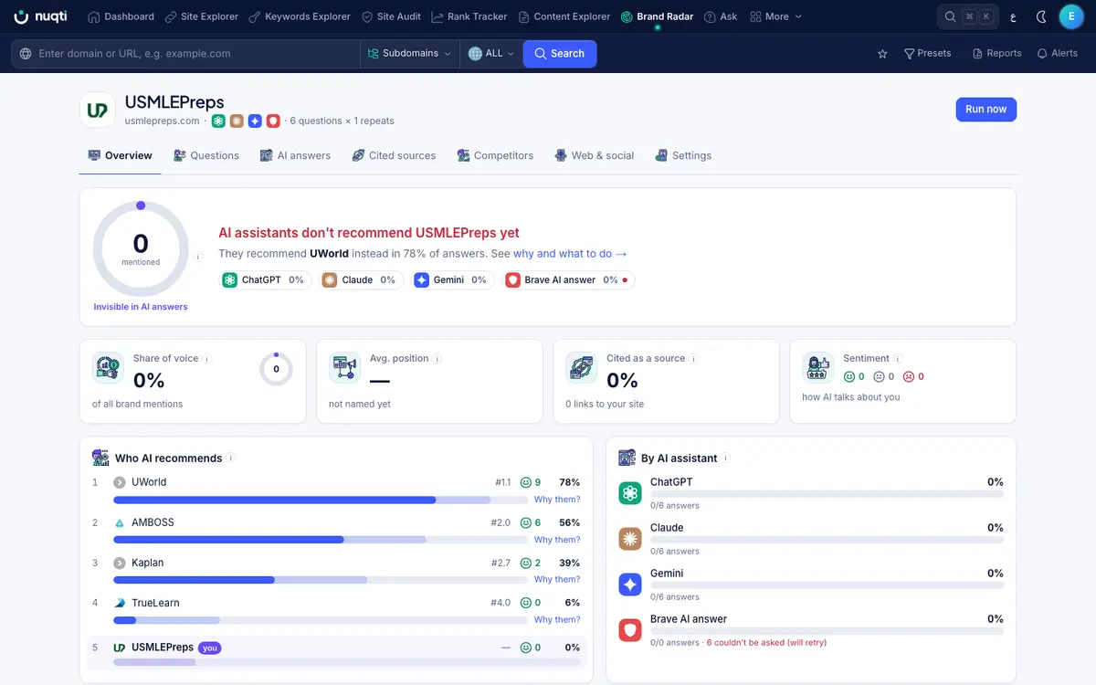Open the AI answers tab

295,155
